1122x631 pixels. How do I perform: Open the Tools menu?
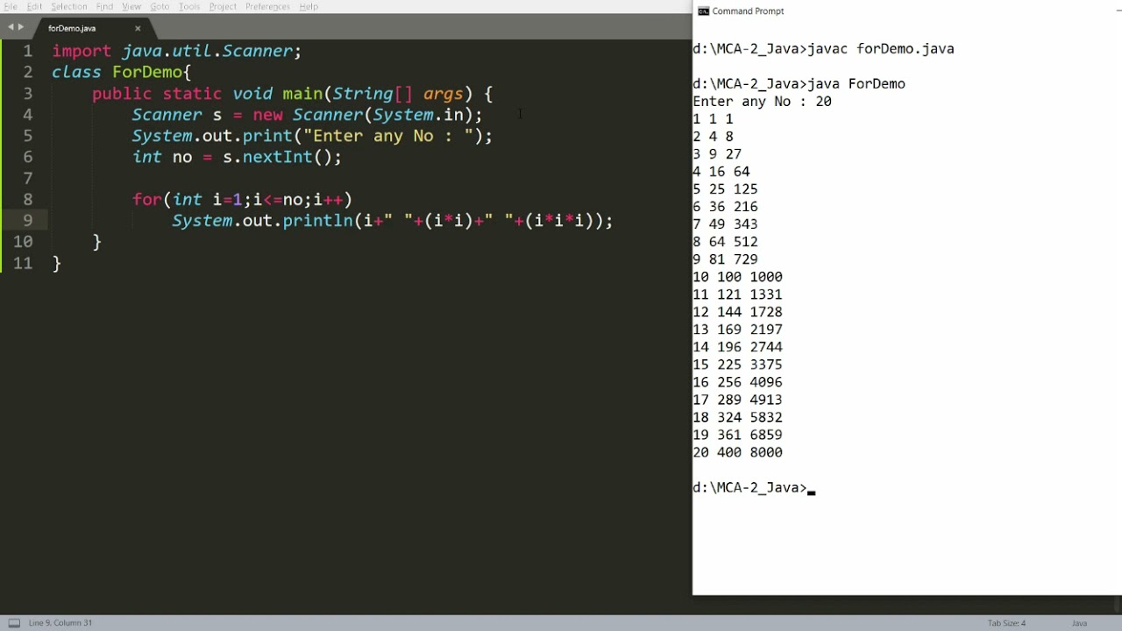click(x=189, y=6)
